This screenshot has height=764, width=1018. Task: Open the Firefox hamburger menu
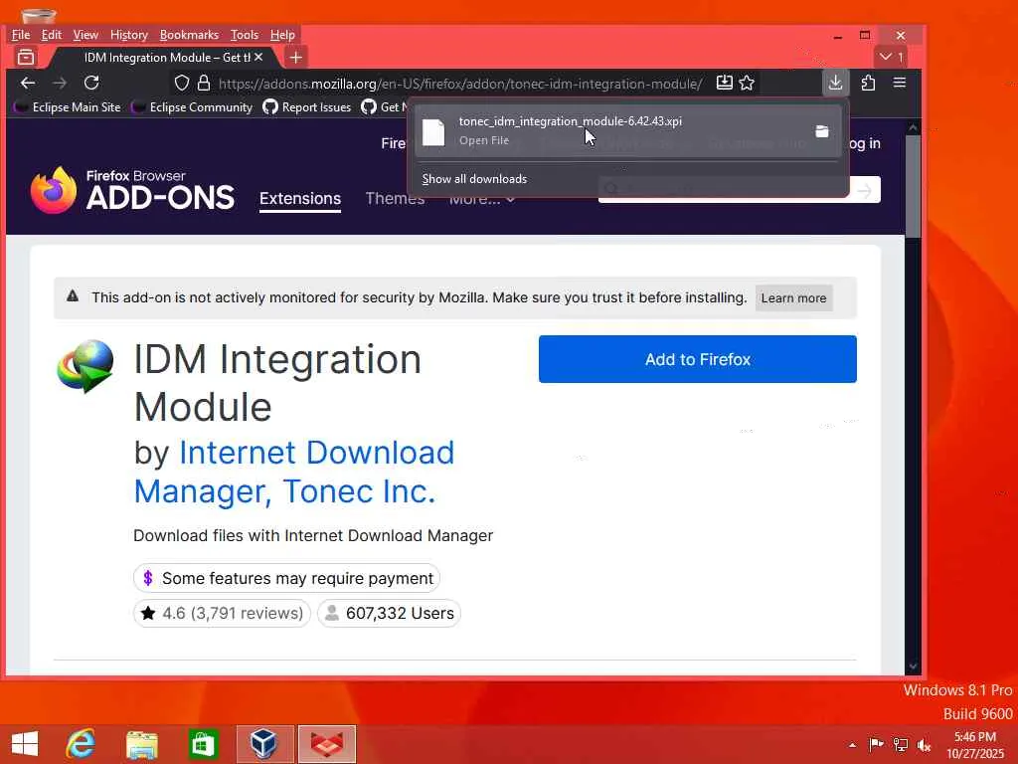coord(899,84)
